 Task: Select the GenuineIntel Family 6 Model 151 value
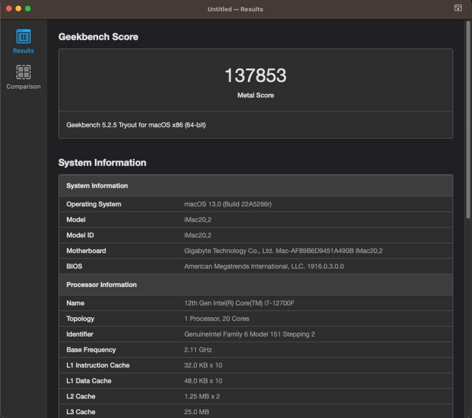coord(250,334)
